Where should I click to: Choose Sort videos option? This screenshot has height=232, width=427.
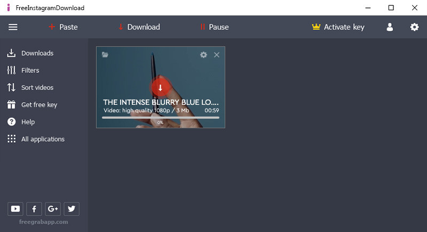coord(30,87)
